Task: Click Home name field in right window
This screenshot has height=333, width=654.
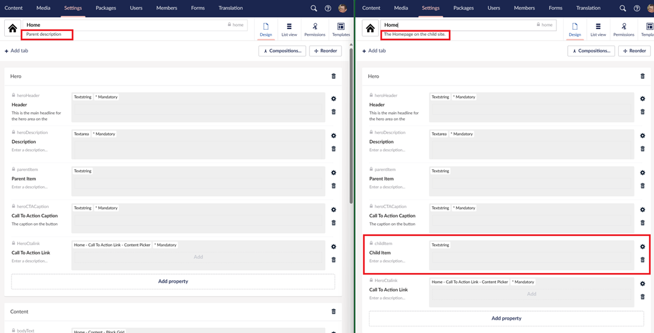Action: coord(468,25)
